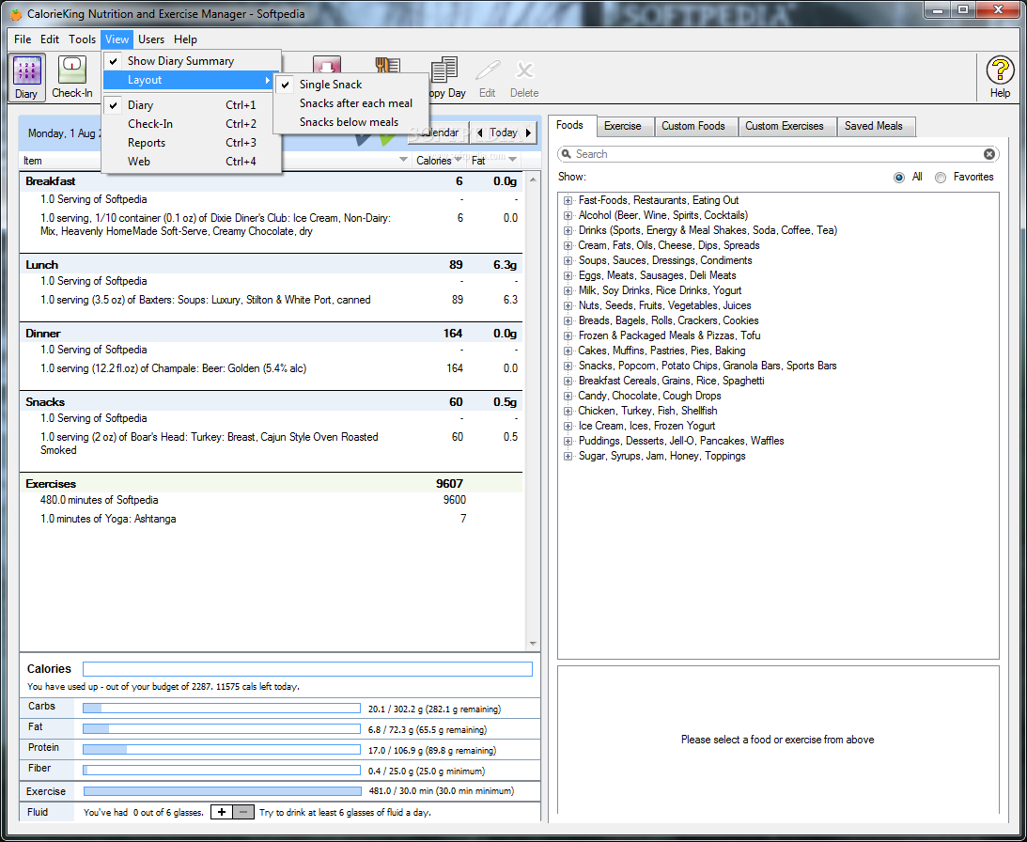Open Fat column dropdown arrow

(x=513, y=161)
